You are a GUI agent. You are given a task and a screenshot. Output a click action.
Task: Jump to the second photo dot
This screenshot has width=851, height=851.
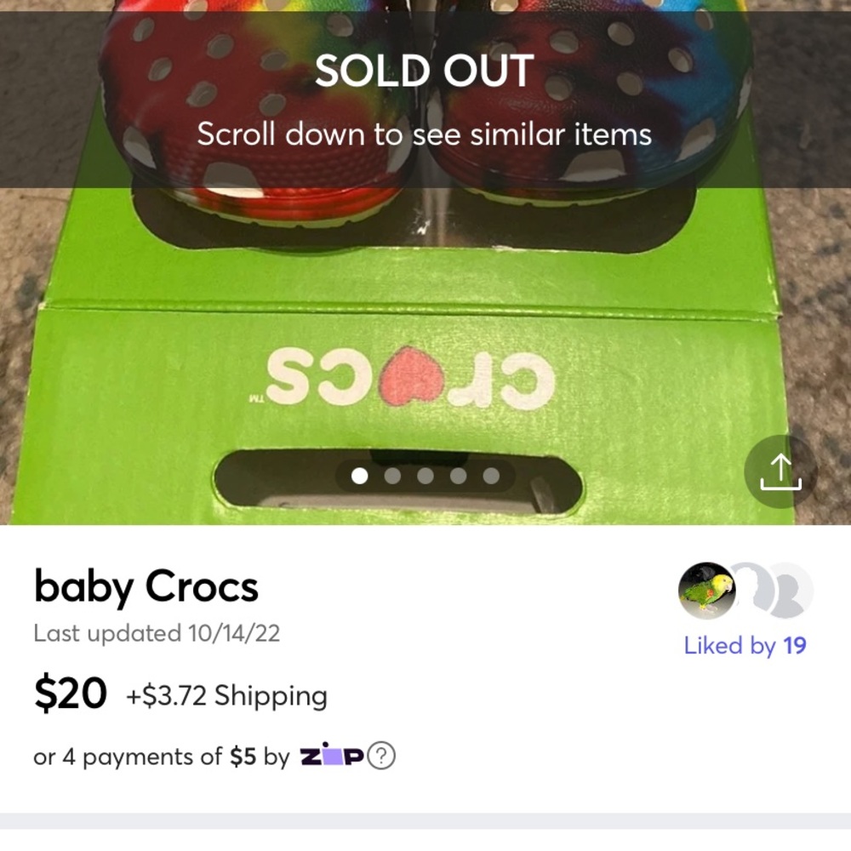392,476
